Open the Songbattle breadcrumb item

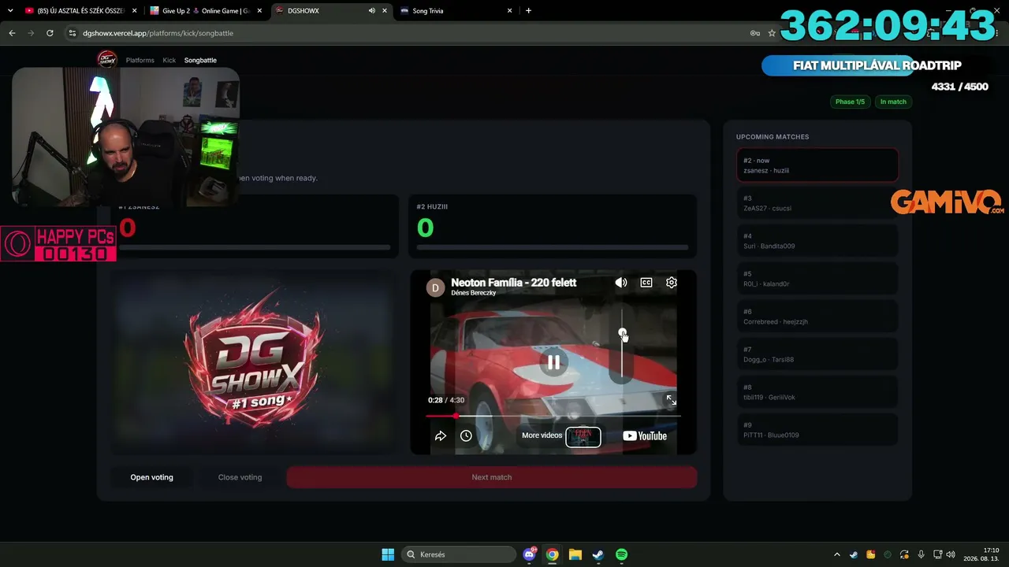[x=200, y=60]
